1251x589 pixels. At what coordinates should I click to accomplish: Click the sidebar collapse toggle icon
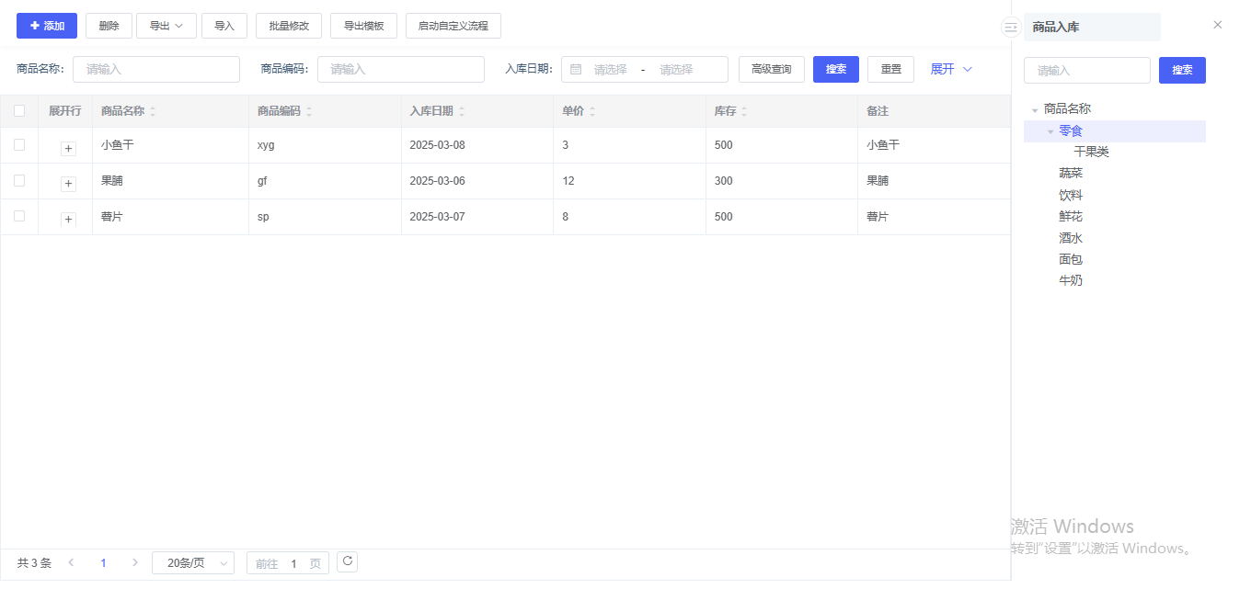pos(1011,28)
